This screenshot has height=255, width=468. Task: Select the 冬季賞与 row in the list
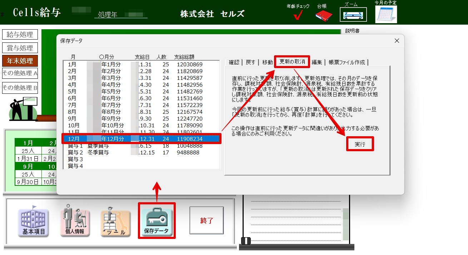tap(141, 152)
